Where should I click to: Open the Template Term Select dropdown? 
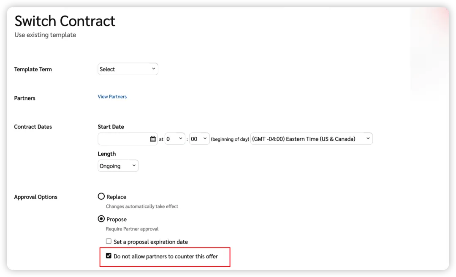(x=128, y=69)
